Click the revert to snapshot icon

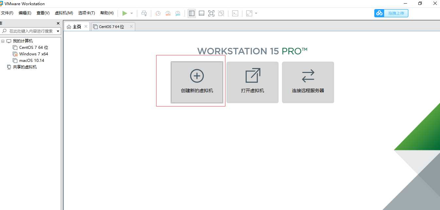(168, 13)
